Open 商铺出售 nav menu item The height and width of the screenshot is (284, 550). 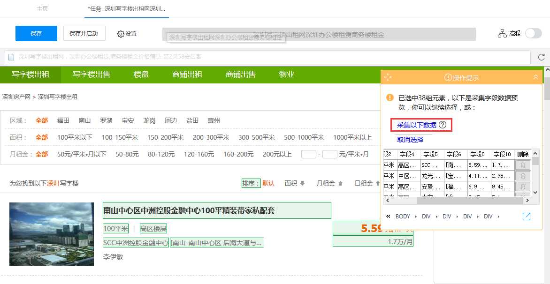coord(241,74)
